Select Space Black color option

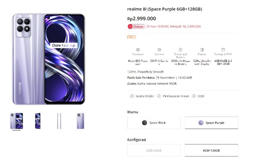(x=154, y=123)
